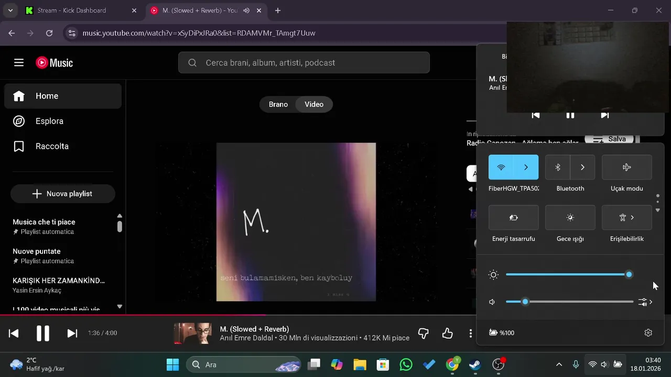This screenshot has width=671, height=377.
Task: Click the Chrome address bar URL
Action: [x=199, y=33]
